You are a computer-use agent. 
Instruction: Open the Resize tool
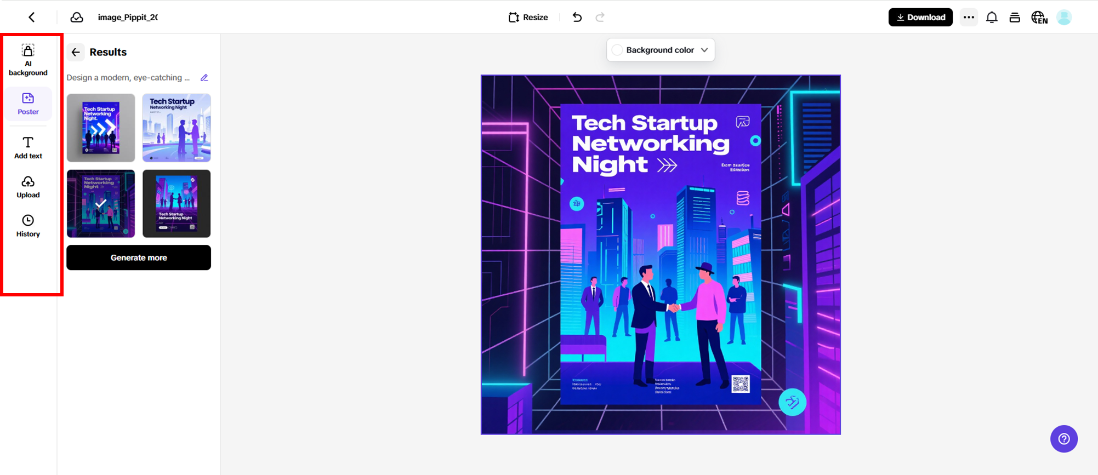click(x=528, y=18)
